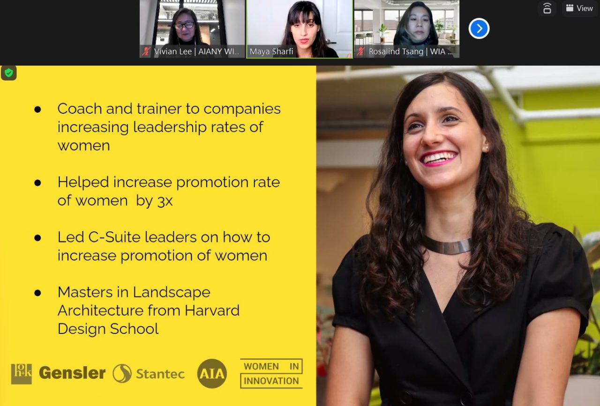Select Rosalind Tsang's video thumbnail
600x406 pixels.
point(406,29)
